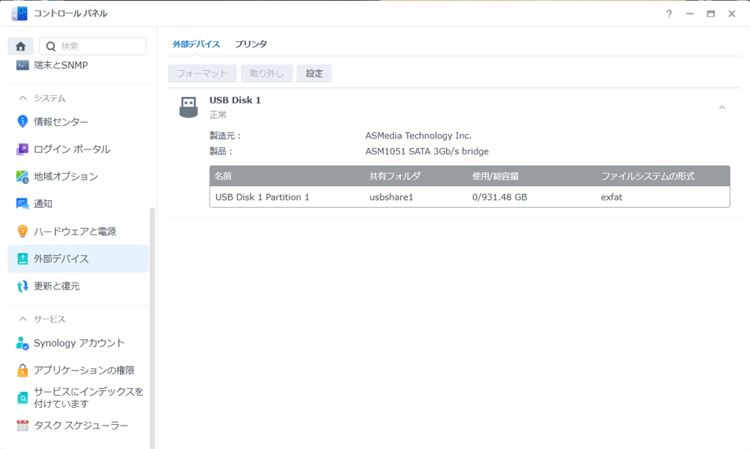Image resolution: width=750 pixels, height=449 pixels.
Task: Switch to the プリンタ tab
Action: pyautogui.click(x=251, y=44)
